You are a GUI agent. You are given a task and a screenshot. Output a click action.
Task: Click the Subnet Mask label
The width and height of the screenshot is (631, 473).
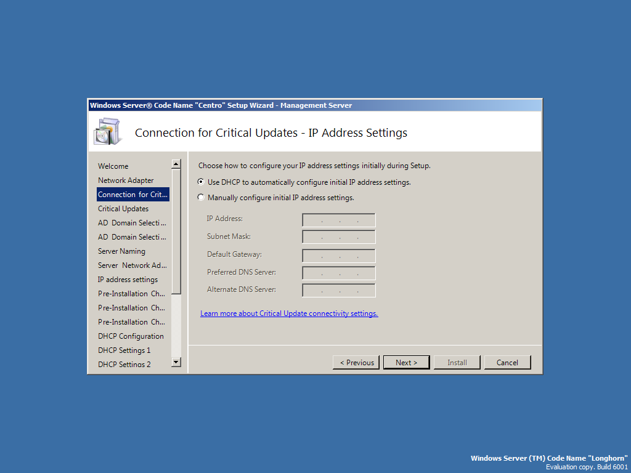tap(229, 236)
